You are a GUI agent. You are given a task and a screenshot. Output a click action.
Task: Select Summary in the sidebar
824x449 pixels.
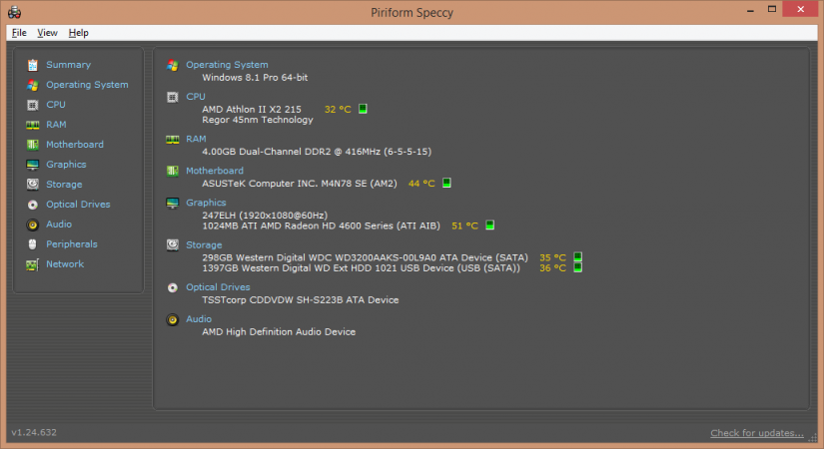[x=68, y=65]
